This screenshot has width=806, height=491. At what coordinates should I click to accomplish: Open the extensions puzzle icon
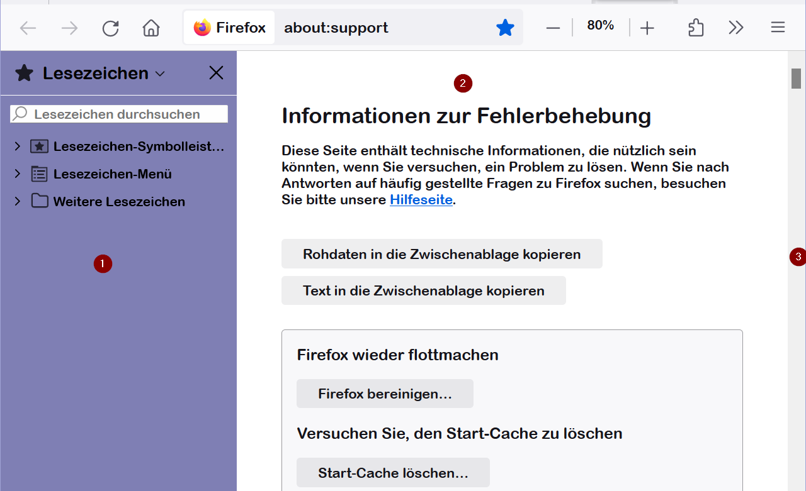[x=696, y=28]
